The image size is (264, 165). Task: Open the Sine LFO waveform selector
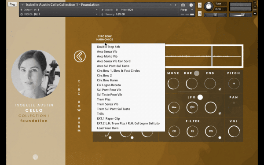(x=174, y=107)
